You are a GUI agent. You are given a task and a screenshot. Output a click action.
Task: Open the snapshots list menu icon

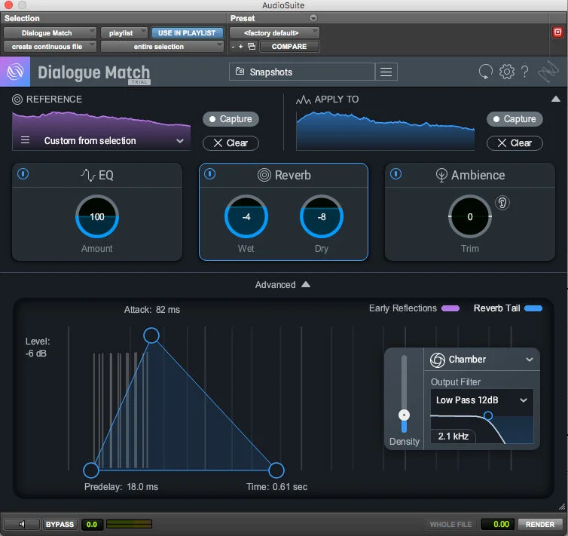click(386, 72)
